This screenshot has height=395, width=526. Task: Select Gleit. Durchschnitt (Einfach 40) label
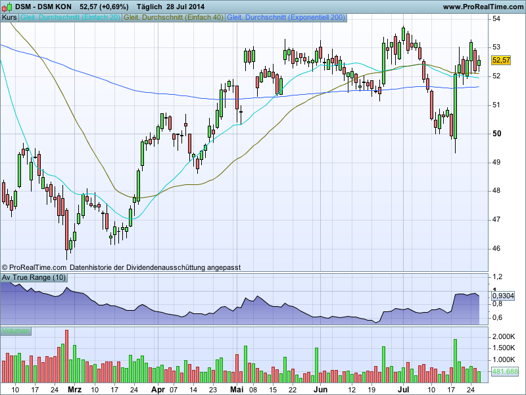(174, 18)
